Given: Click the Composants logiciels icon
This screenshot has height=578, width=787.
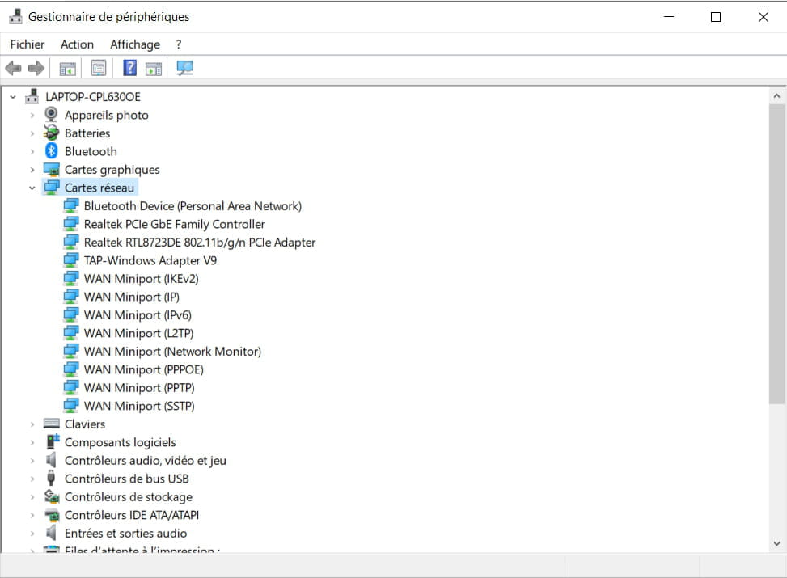Looking at the screenshot, I should (x=53, y=442).
